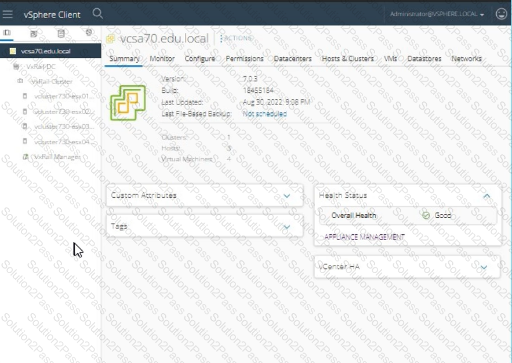Switch to Networking inventory view
512x363 pixels.
[x=89, y=32]
